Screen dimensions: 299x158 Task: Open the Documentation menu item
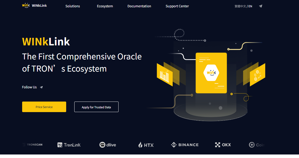tap(139, 6)
